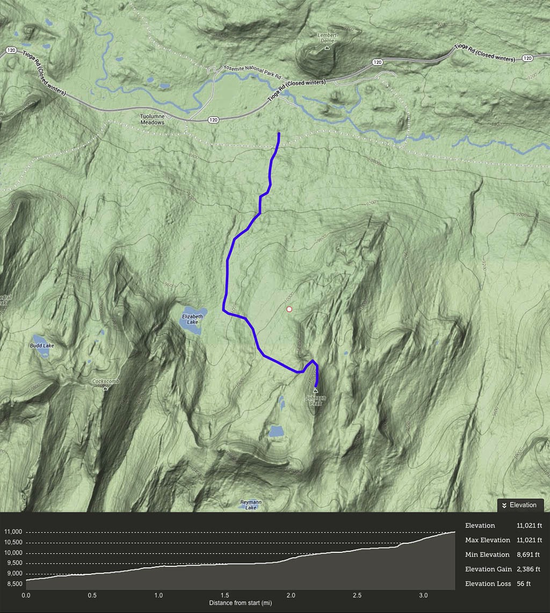Image resolution: width=550 pixels, height=613 pixels.
Task: Click the Max Elevation 11,021 ft value
Action: 529,540
